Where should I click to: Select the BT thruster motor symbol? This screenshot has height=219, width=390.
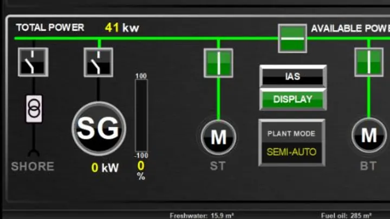pos(369,135)
